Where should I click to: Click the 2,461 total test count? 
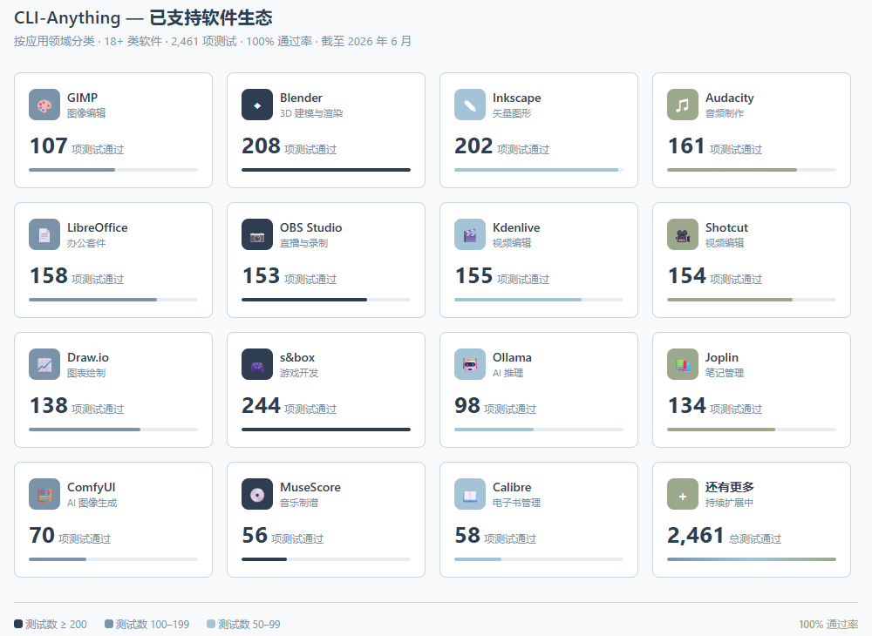[x=696, y=536]
